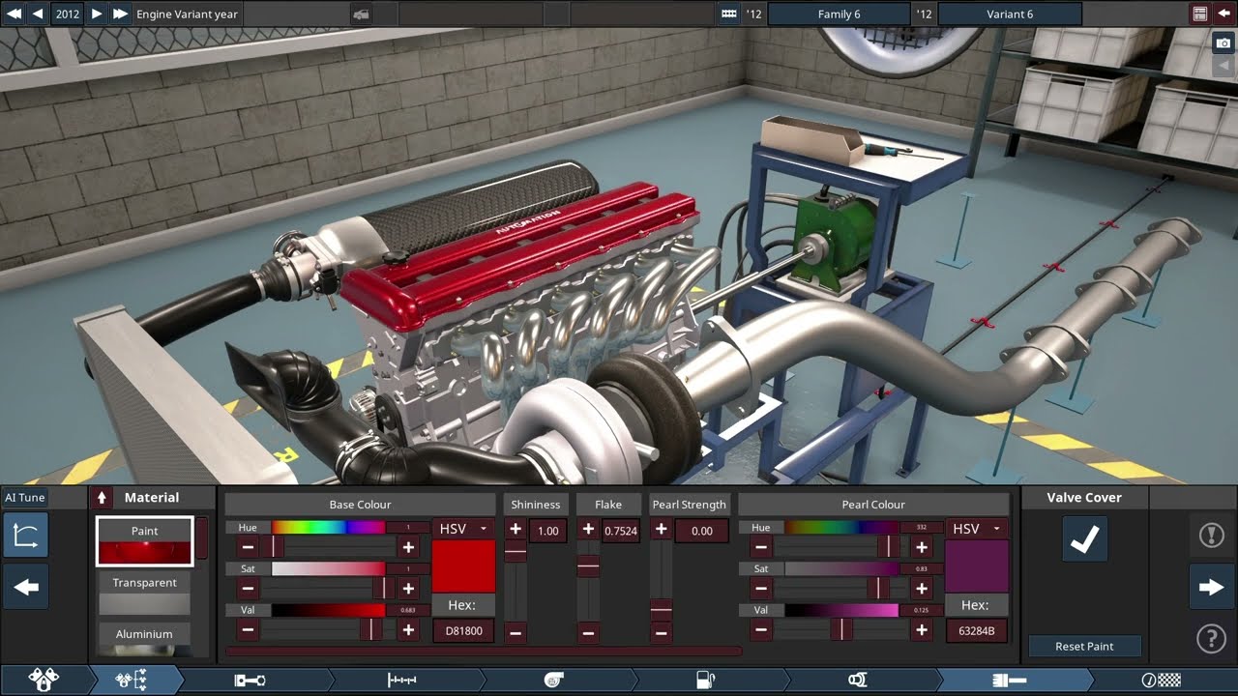Edit Shininess value 1.00 field
Viewport: 1238px width, 696px height.
point(548,531)
